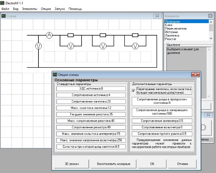Select the voltmeter under the middle resistor

click(x=103, y=46)
